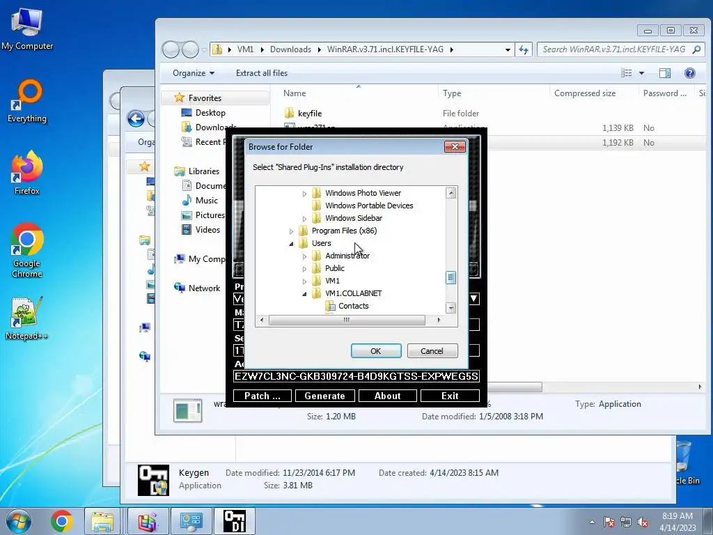Click the Generate button in keygen
The image size is (713, 535).
[324, 396]
